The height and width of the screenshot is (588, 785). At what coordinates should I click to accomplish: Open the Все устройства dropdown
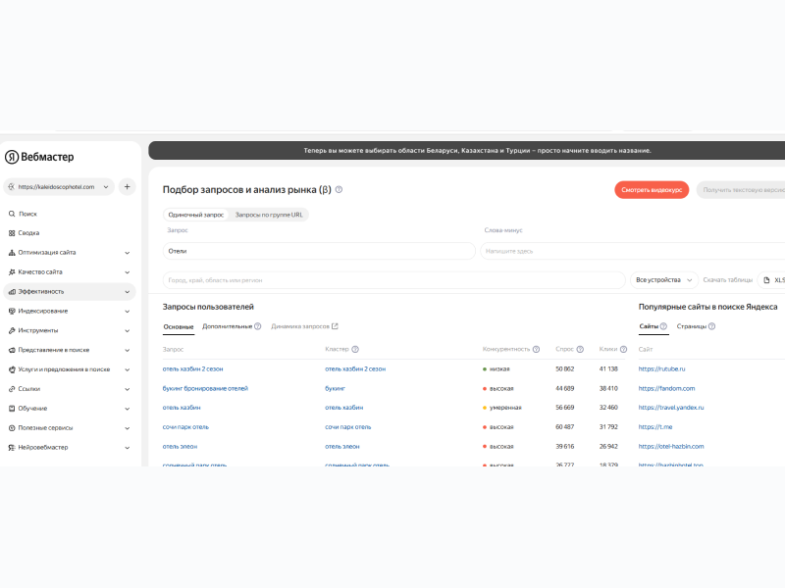(x=664, y=280)
